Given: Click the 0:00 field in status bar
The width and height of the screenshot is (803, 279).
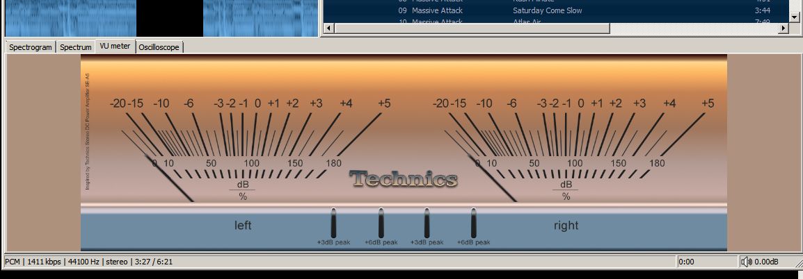Looking at the screenshot, I should tap(706, 262).
